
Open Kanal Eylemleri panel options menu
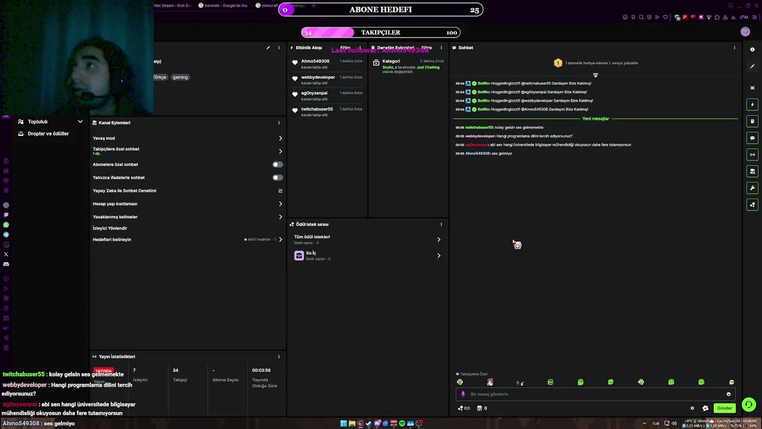point(279,123)
